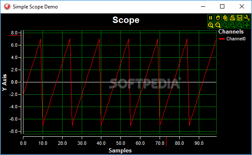Click the Samples axis label

(x=120, y=150)
